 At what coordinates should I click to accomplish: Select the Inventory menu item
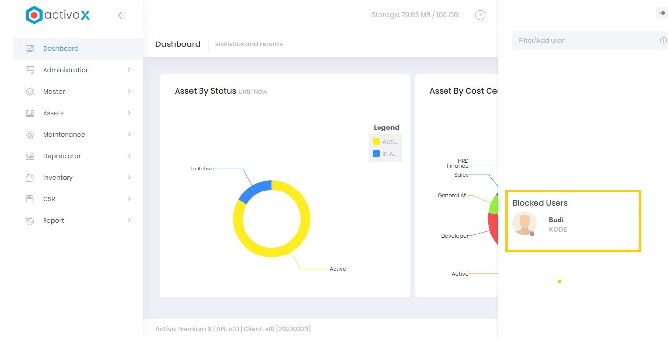coord(58,178)
